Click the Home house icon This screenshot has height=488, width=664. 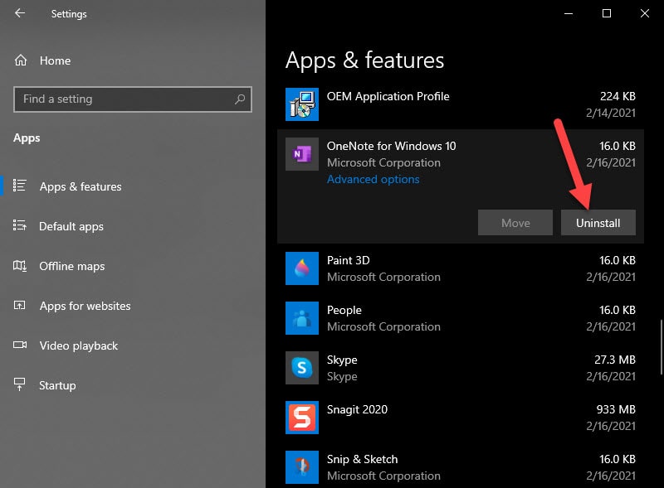coord(20,60)
